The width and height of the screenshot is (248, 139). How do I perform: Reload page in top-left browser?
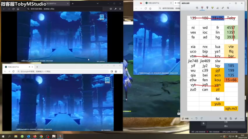13,9
